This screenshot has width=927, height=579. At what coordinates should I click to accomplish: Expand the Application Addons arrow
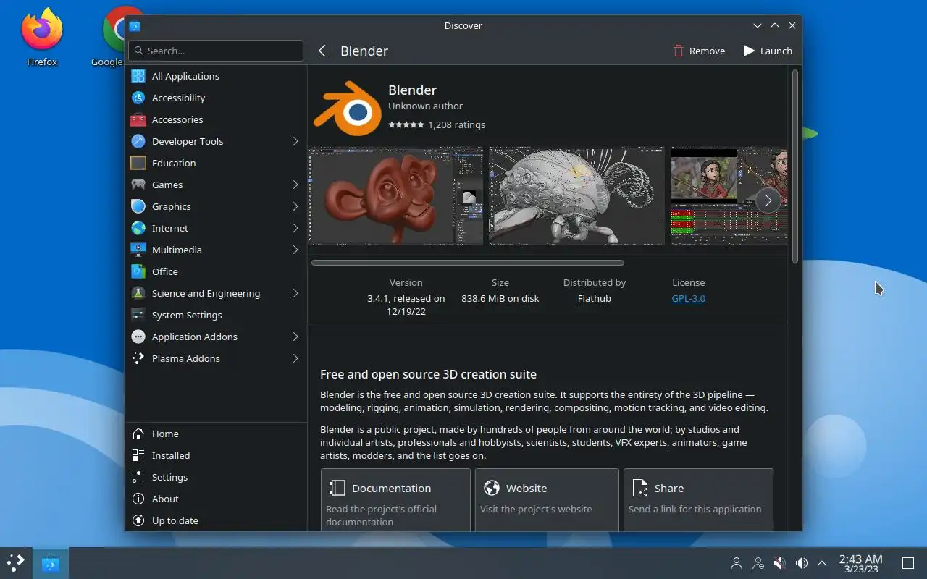coord(295,337)
